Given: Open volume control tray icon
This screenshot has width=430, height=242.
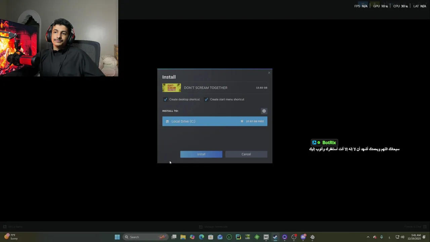Looking at the screenshot, I should coord(402,237).
